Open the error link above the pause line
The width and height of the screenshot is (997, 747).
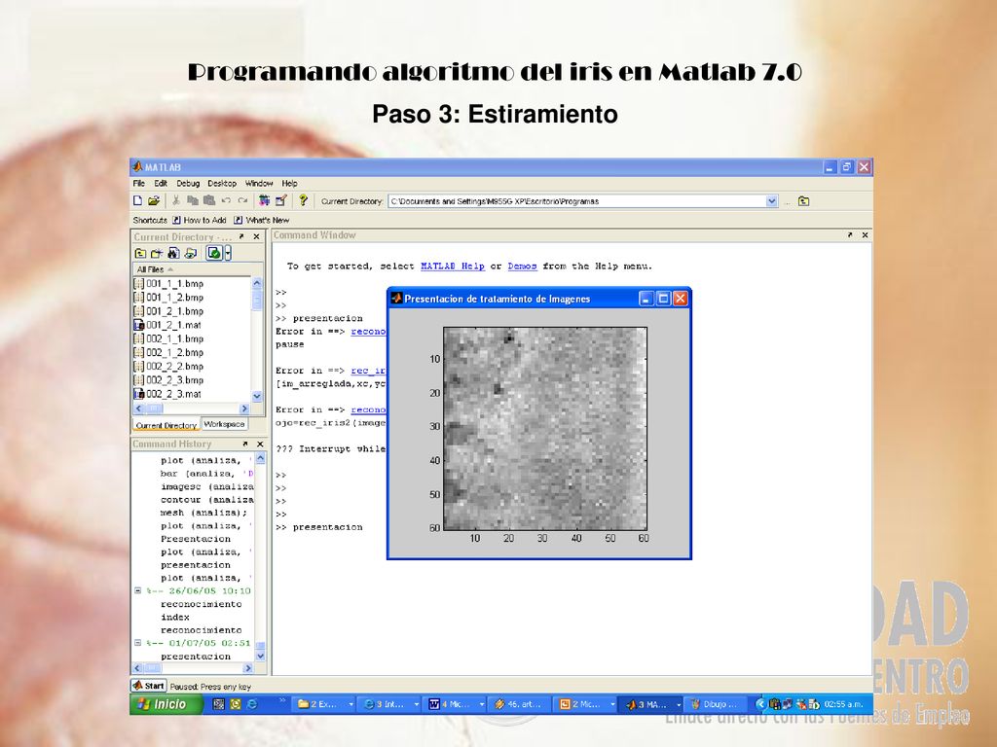pos(368,332)
